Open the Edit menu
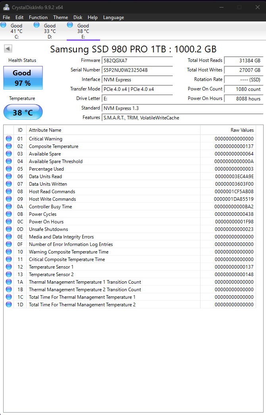Screen dimensions: 266x415 tap(19, 17)
